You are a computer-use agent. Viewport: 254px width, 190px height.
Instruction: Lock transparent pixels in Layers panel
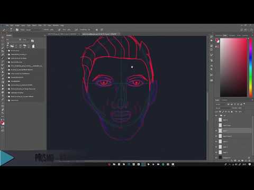[x=220, y=112]
